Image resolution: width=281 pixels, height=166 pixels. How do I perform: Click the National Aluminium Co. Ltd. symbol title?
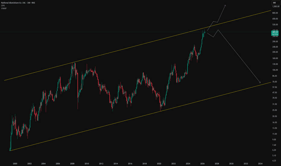pos(18,3)
